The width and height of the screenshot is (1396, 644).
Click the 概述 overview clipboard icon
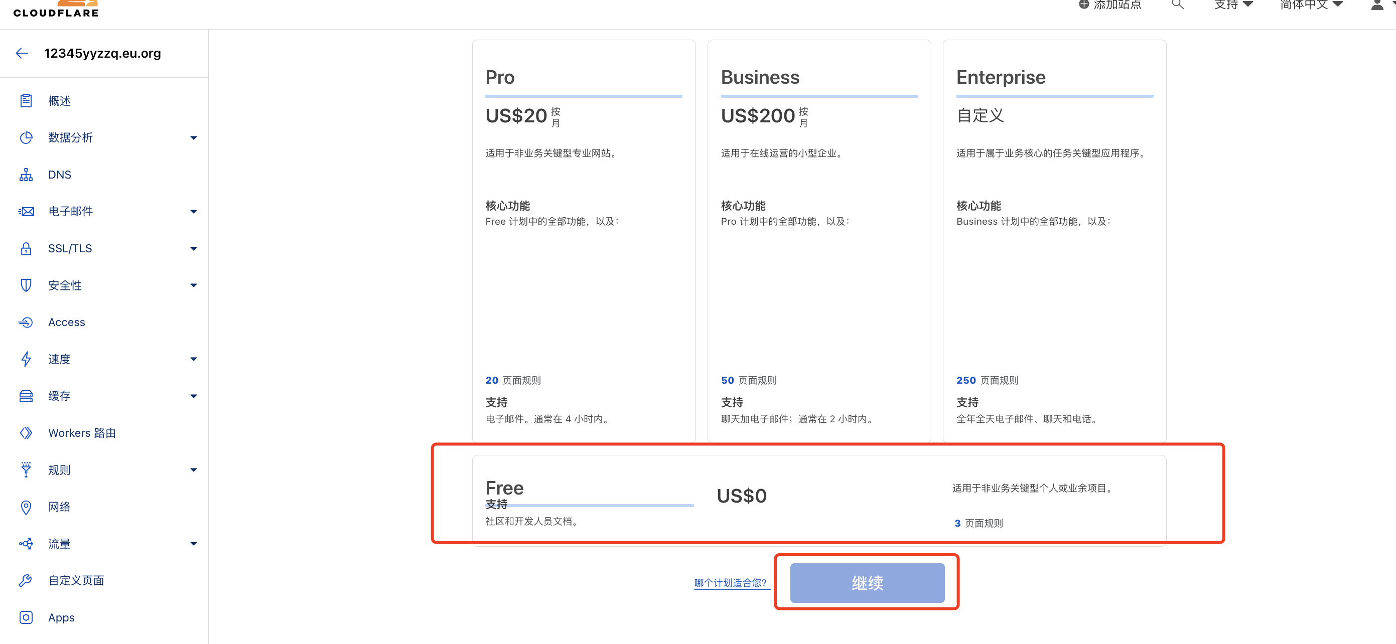(x=26, y=101)
